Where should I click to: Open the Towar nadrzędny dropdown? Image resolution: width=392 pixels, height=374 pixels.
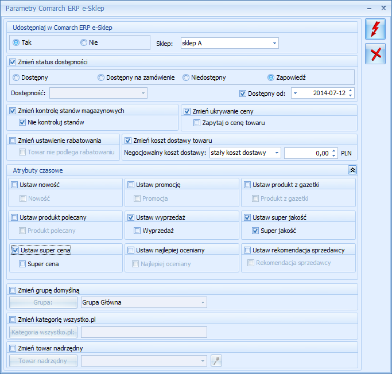(x=203, y=361)
